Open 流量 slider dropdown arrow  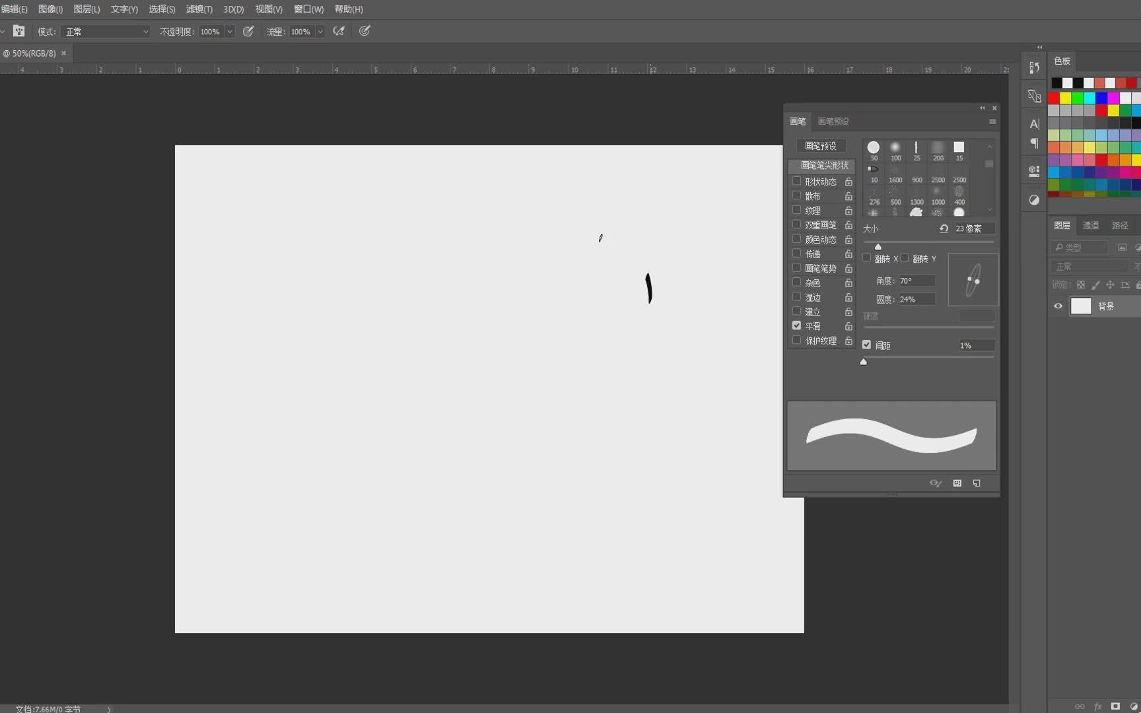tap(320, 32)
